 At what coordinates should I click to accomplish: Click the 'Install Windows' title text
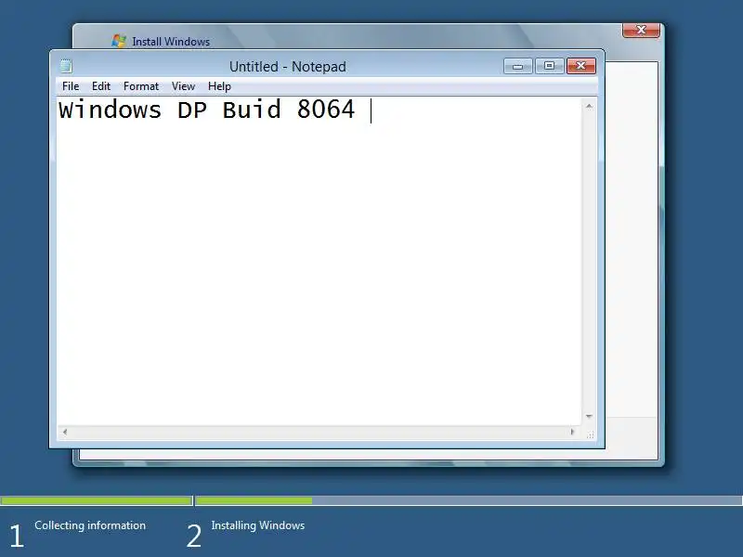click(x=171, y=41)
